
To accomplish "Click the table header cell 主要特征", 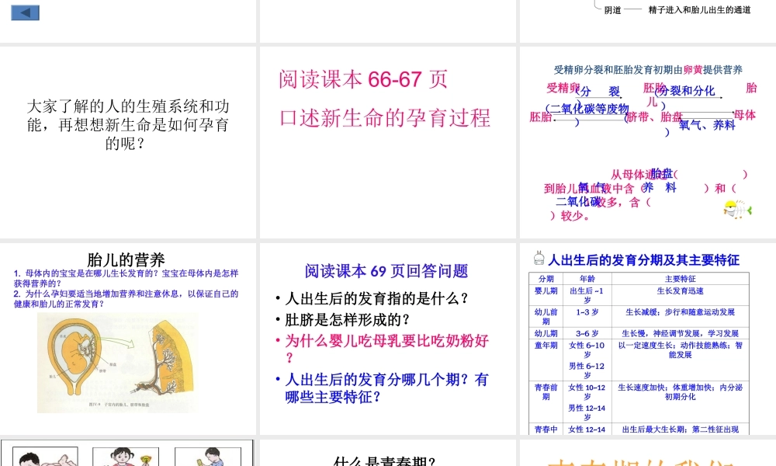I will point(680,278).
